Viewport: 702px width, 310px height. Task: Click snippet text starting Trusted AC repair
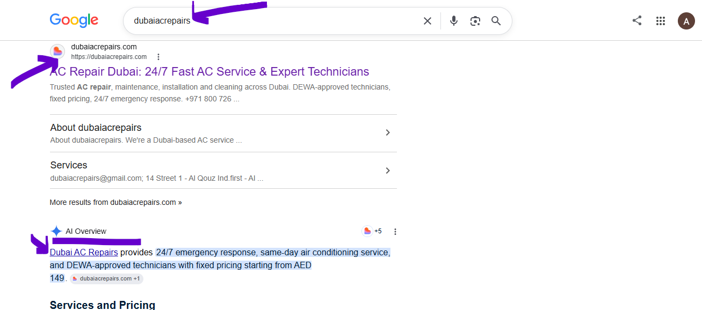pyautogui.click(x=220, y=93)
